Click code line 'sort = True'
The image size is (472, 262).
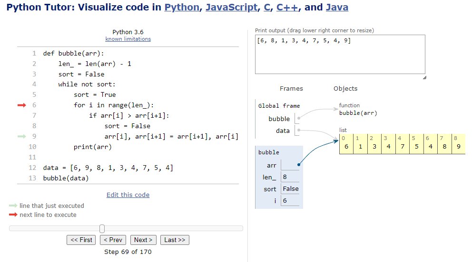95,95
